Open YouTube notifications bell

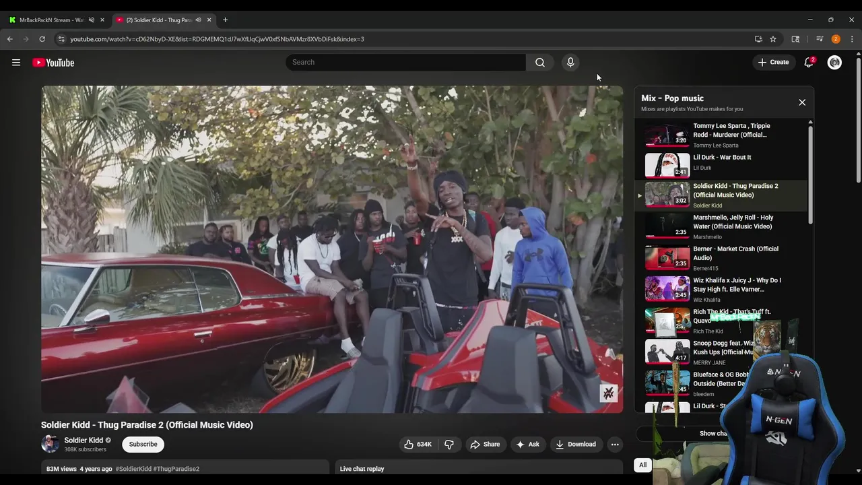coord(809,63)
